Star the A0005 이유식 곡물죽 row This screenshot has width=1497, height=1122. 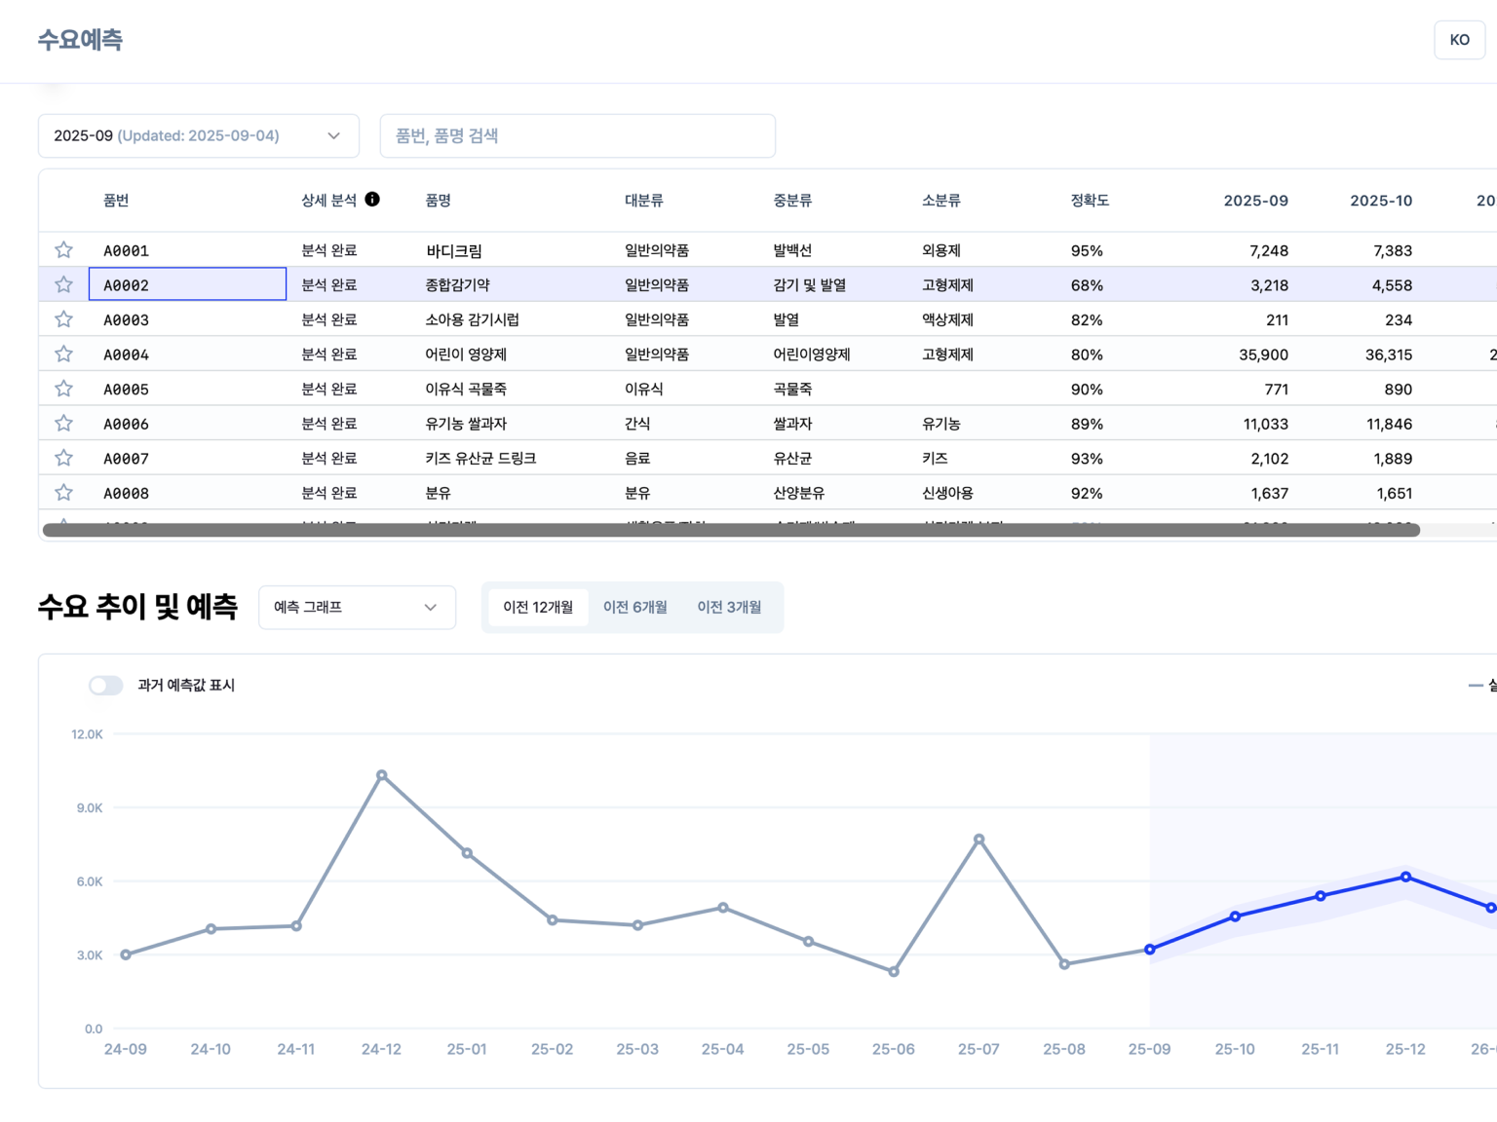(63, 389)
